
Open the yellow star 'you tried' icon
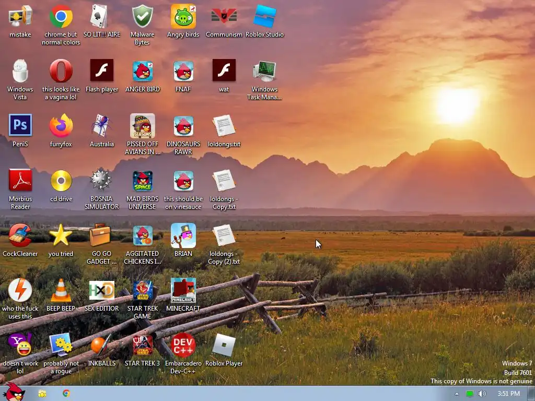point(61,235)
